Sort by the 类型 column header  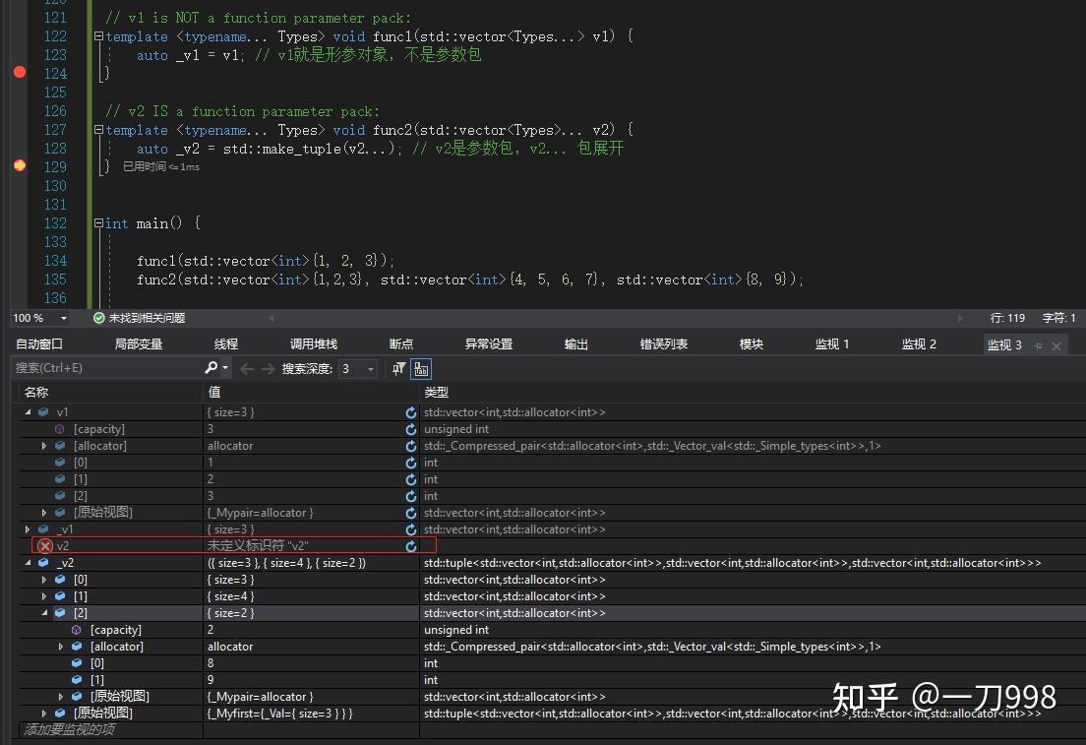[437, 393]
